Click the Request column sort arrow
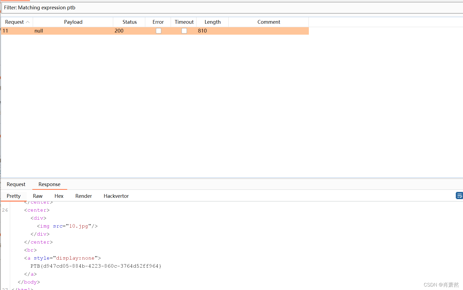Image resolution: width=463 pixels, height=290 pixels. pos(28,22)
